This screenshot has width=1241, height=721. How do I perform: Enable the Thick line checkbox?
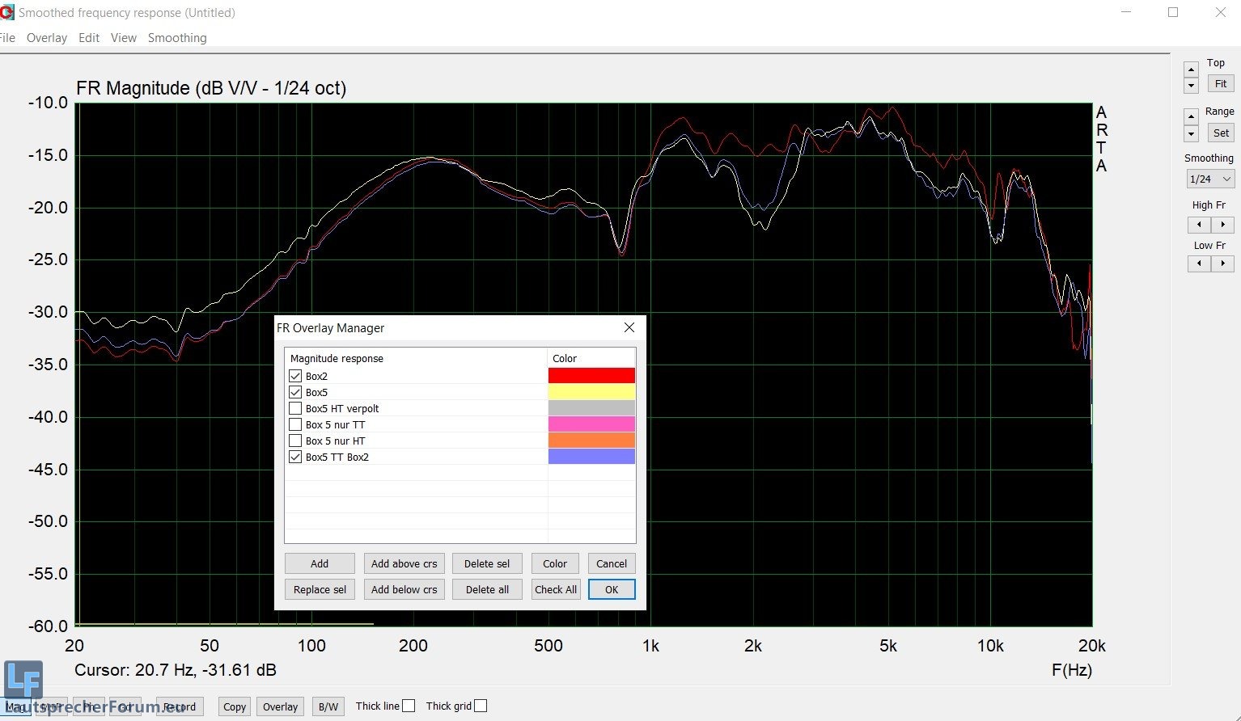pyautogui.click(x=409, y=706)
